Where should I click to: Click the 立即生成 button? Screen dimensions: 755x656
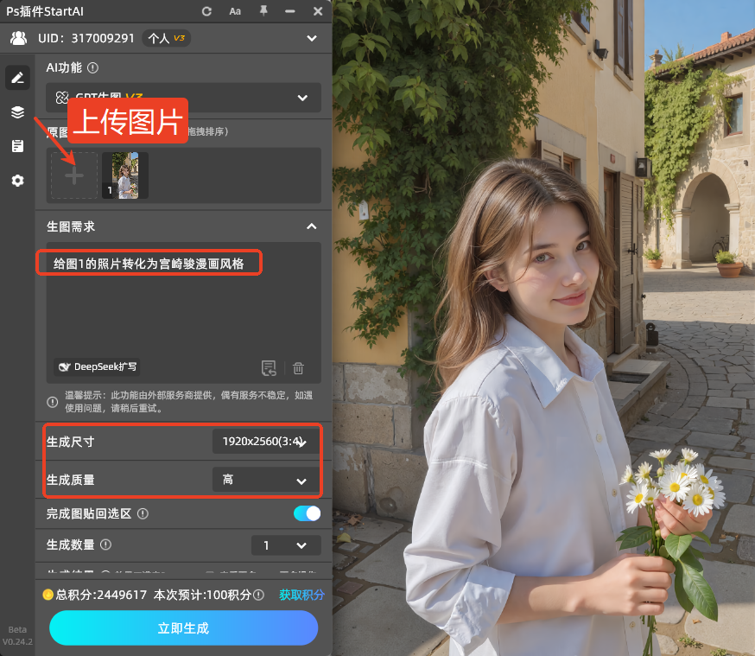pyautogui.click(x=183, y=628)
